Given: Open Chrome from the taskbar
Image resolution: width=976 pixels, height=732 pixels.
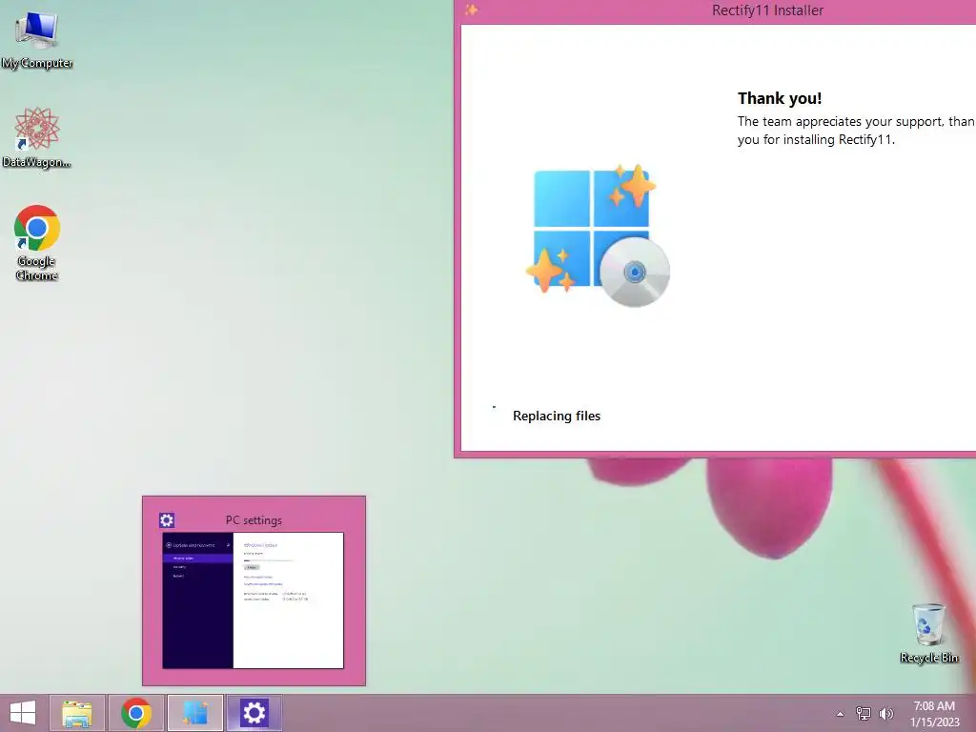Looking at the screenshot, I should coord(136,713).
